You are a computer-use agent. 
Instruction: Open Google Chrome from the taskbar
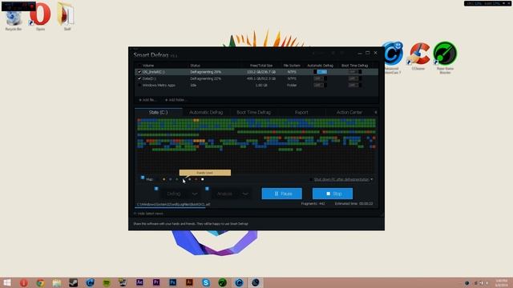click(40, 282)
